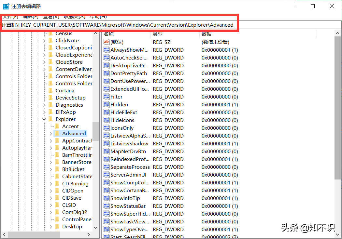Expand the Advanced key node
This screenshot has height=239, width=342.
(x=50, y=133)
